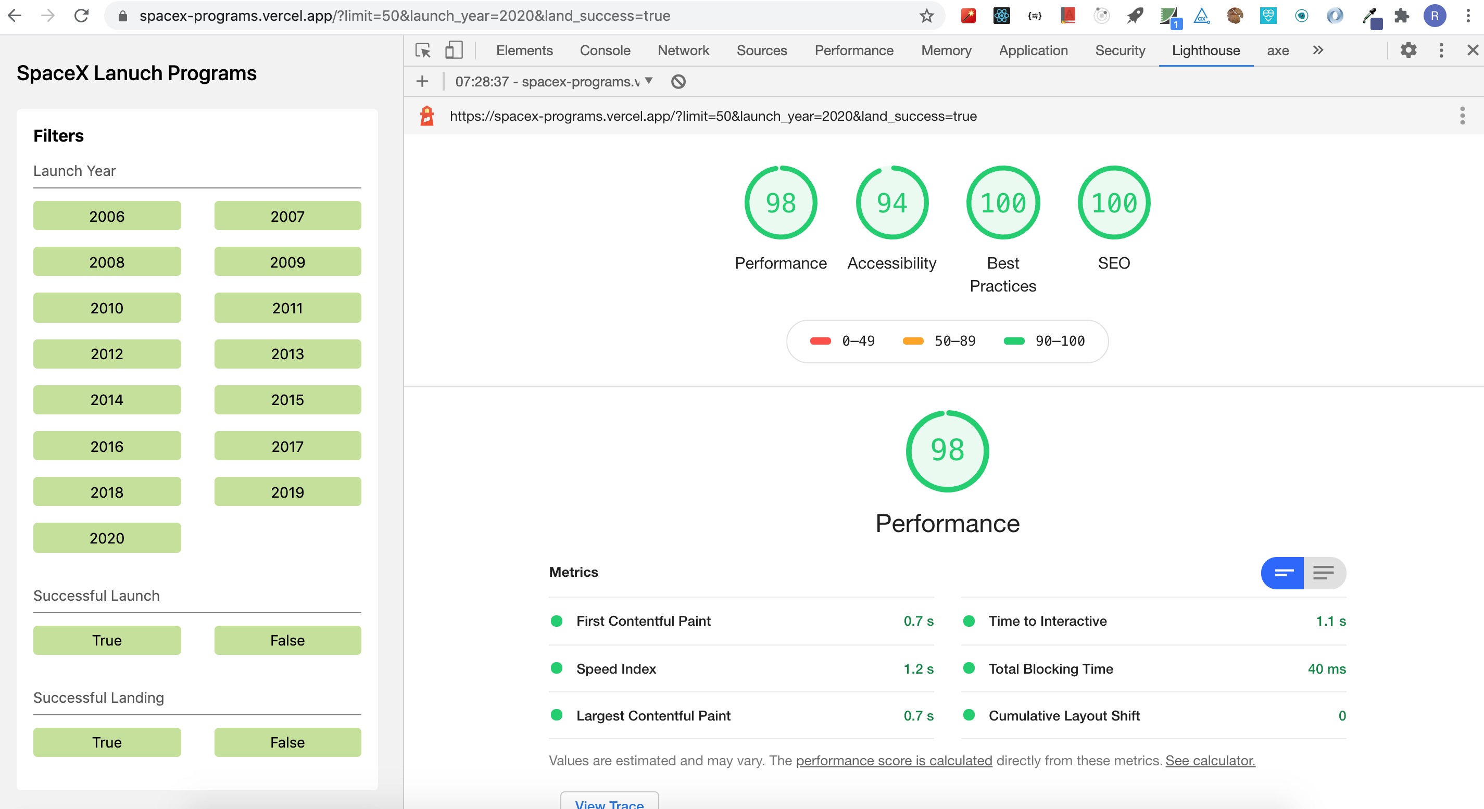Show more DevTools tabs chevron

[x=1318, y=50]
